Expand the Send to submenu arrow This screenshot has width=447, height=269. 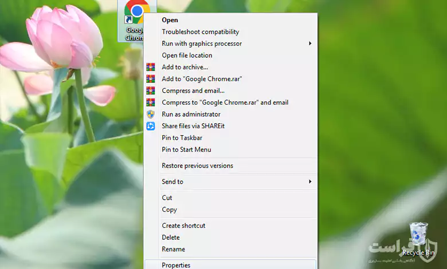pos(310,181)
